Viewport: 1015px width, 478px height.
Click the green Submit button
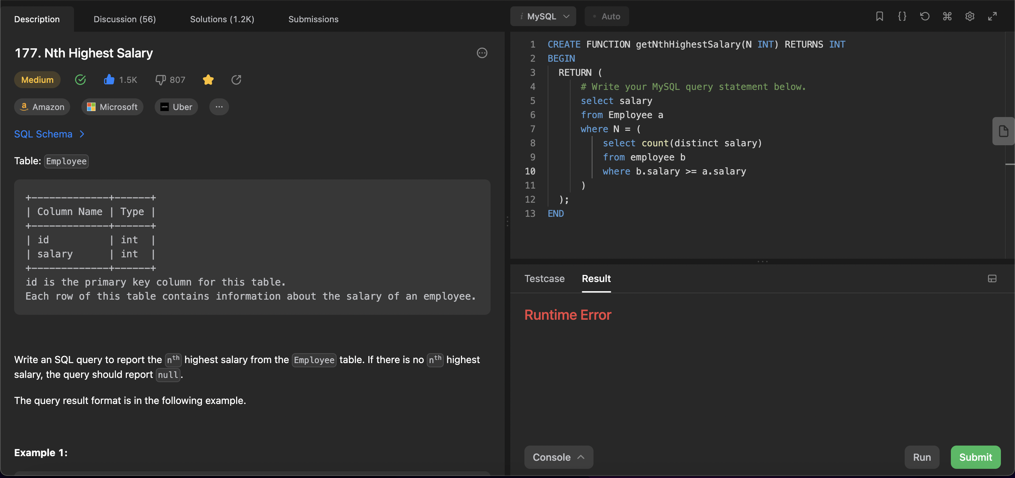coord(975,457)
